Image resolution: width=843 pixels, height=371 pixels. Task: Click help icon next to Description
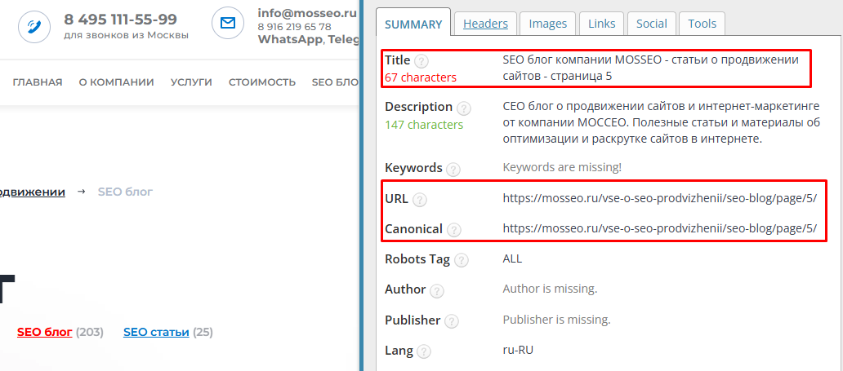pyautogui.click(x=464, y=108)
